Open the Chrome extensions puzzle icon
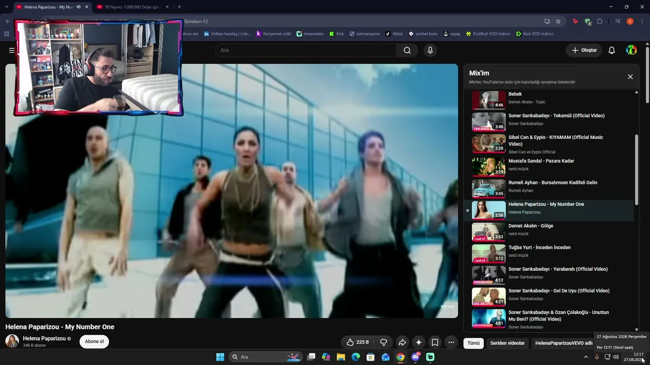The width and height of the screenshot is (650, 365). (600, 21)
